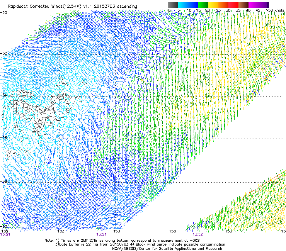Click the purple '13:52' swath time label

coord(198,234)
